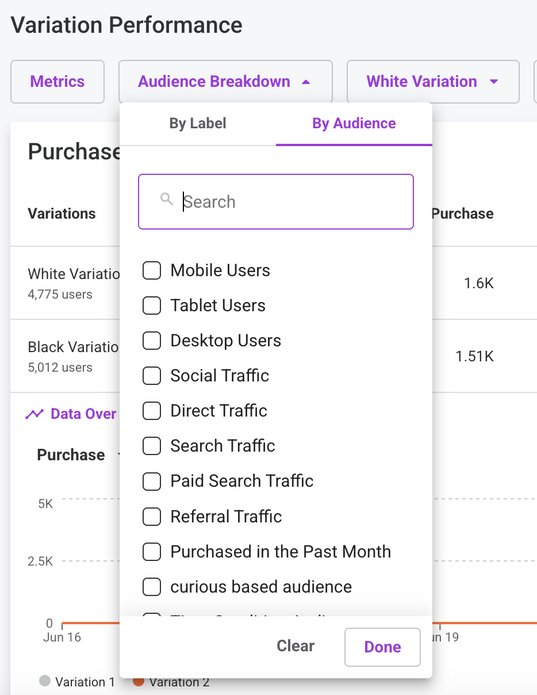Click the Metrics button
Viewport: 537px width, 695px height.
point(57,82)
